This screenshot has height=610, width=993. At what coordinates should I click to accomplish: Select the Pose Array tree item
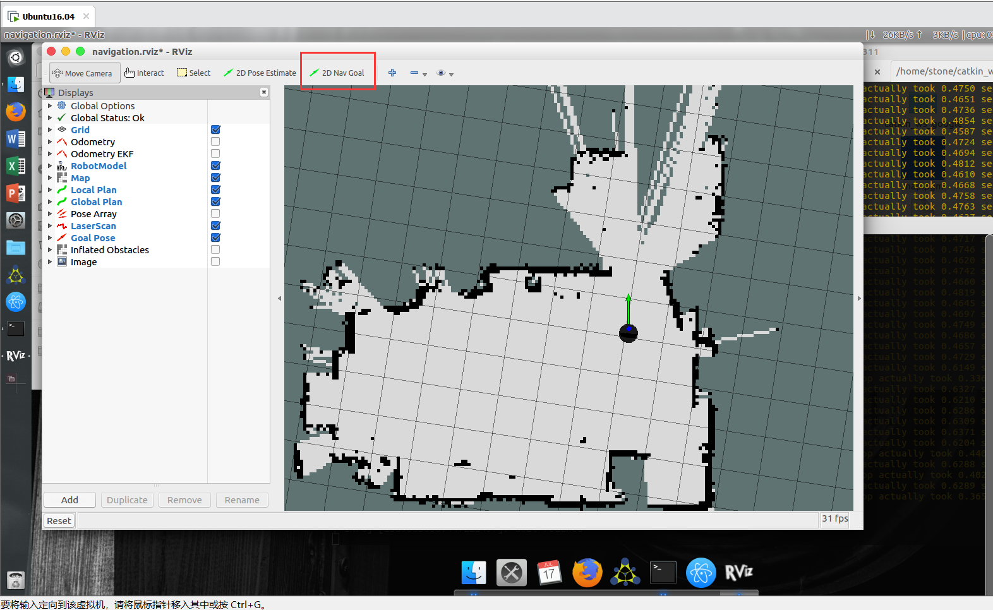coord(93,214)
